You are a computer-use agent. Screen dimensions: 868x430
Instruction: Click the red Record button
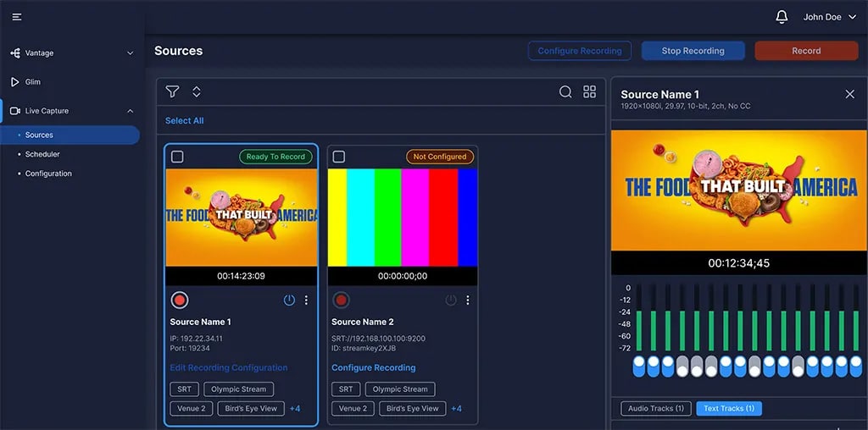click(807, 51)
